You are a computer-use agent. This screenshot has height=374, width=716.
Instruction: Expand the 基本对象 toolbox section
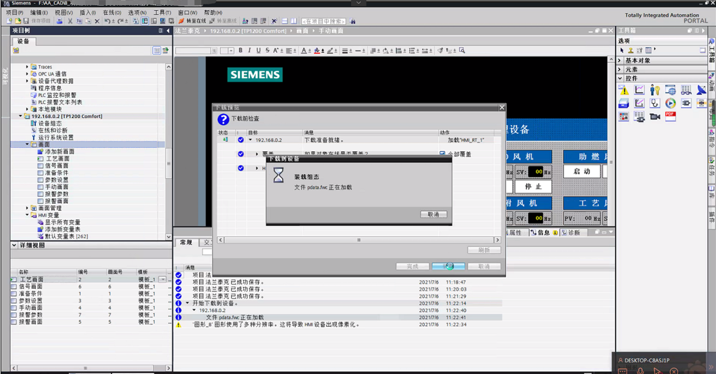(620, 60)
